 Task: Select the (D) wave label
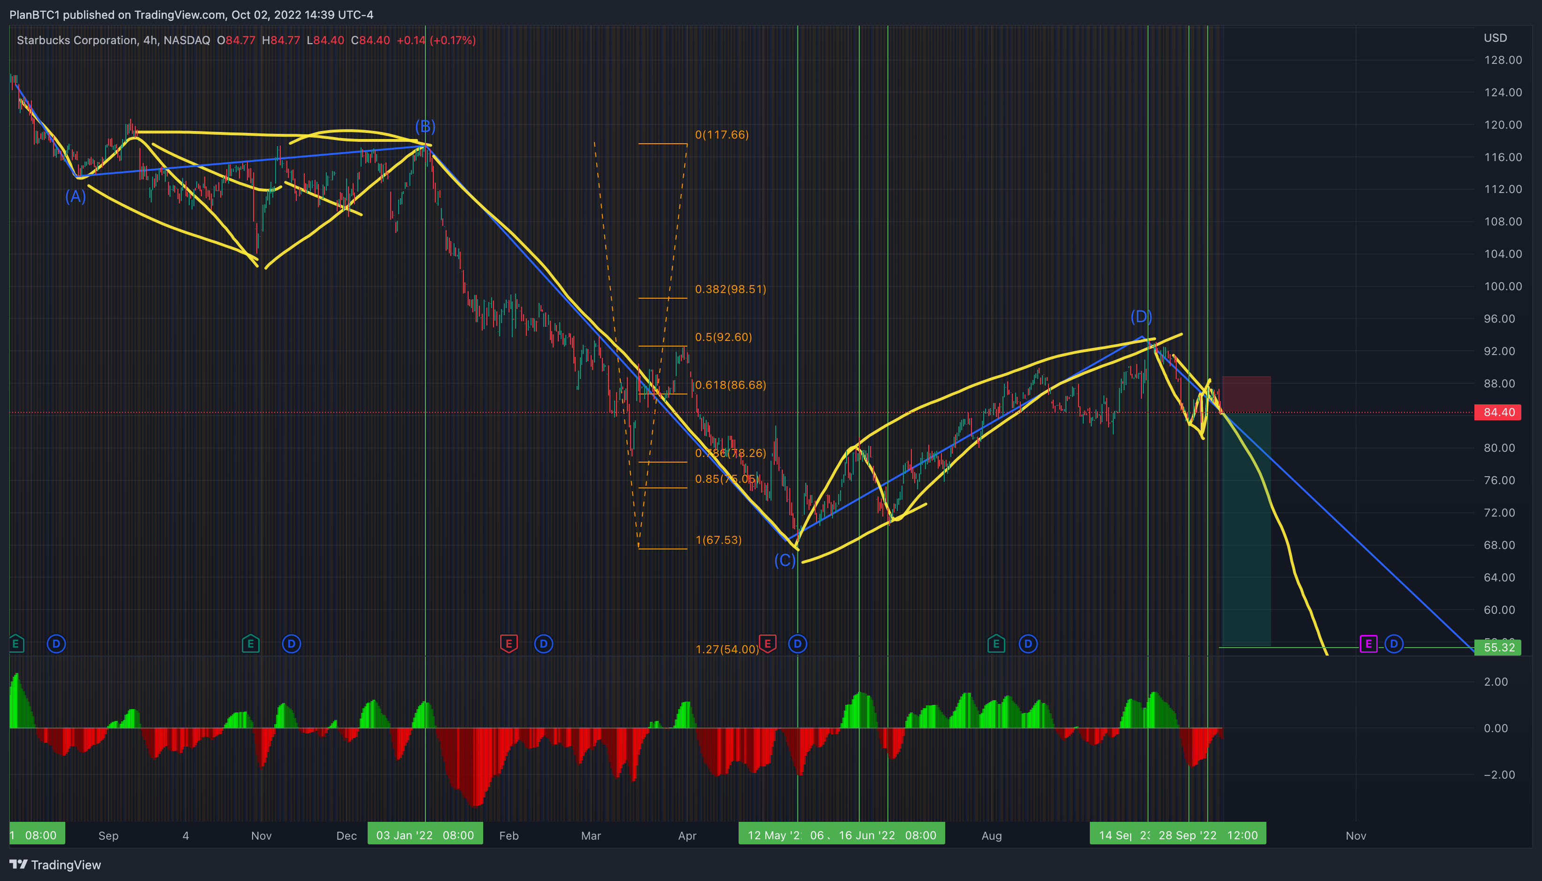click(1141, 317)
